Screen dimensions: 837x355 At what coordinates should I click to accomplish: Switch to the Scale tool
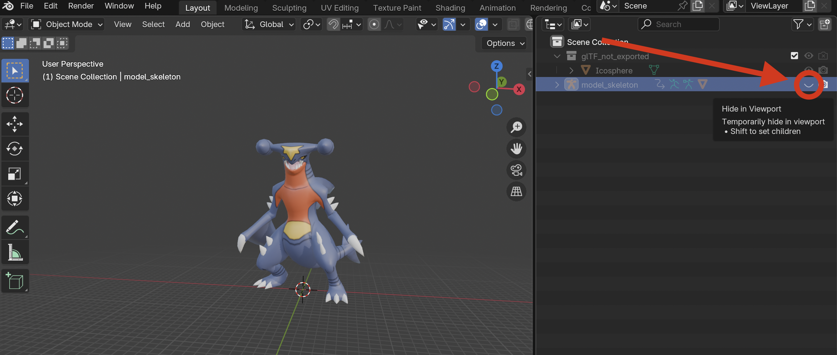pos(15,174)
